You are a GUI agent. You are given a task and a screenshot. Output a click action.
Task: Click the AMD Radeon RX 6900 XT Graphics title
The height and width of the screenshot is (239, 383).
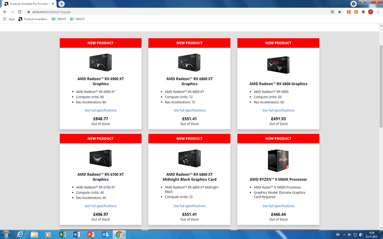(101, 81)
